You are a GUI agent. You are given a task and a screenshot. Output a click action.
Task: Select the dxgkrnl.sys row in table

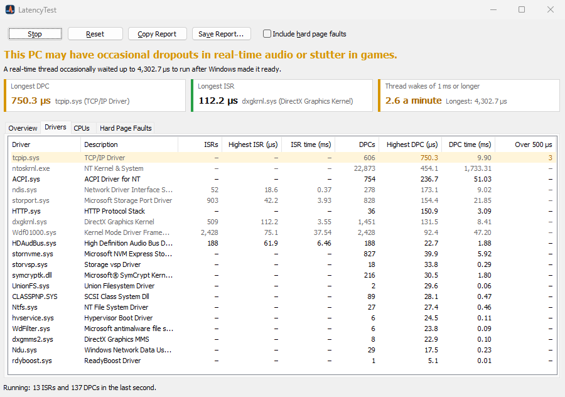coord(282,222)
